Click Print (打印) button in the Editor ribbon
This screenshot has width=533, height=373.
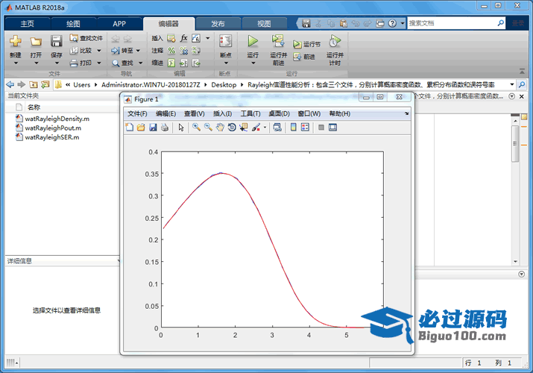81,63
